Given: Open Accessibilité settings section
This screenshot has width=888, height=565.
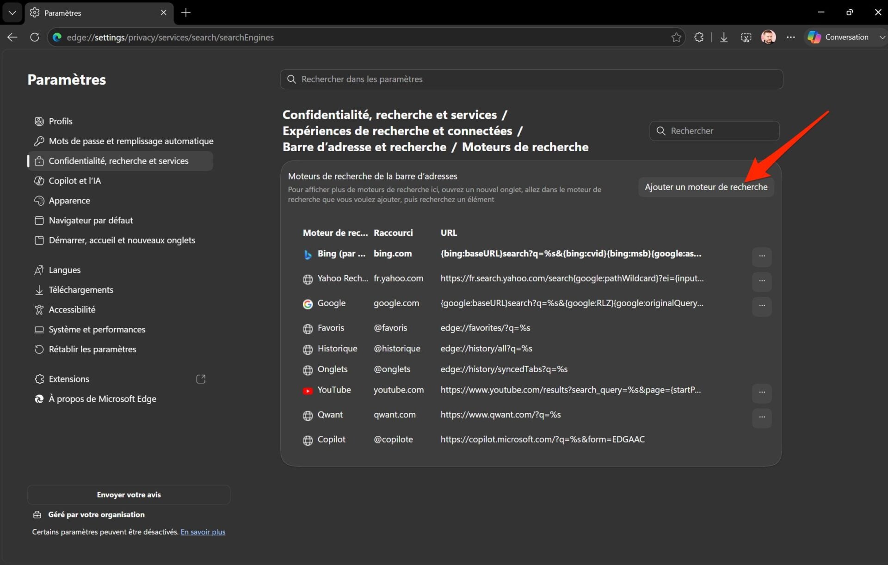Looking at the screenshot, I should pos(120,310).
